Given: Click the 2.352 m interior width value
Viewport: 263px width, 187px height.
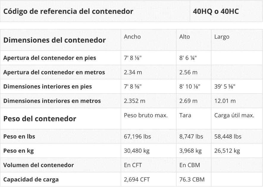Looking at the screenshot, I should (134, 101).
